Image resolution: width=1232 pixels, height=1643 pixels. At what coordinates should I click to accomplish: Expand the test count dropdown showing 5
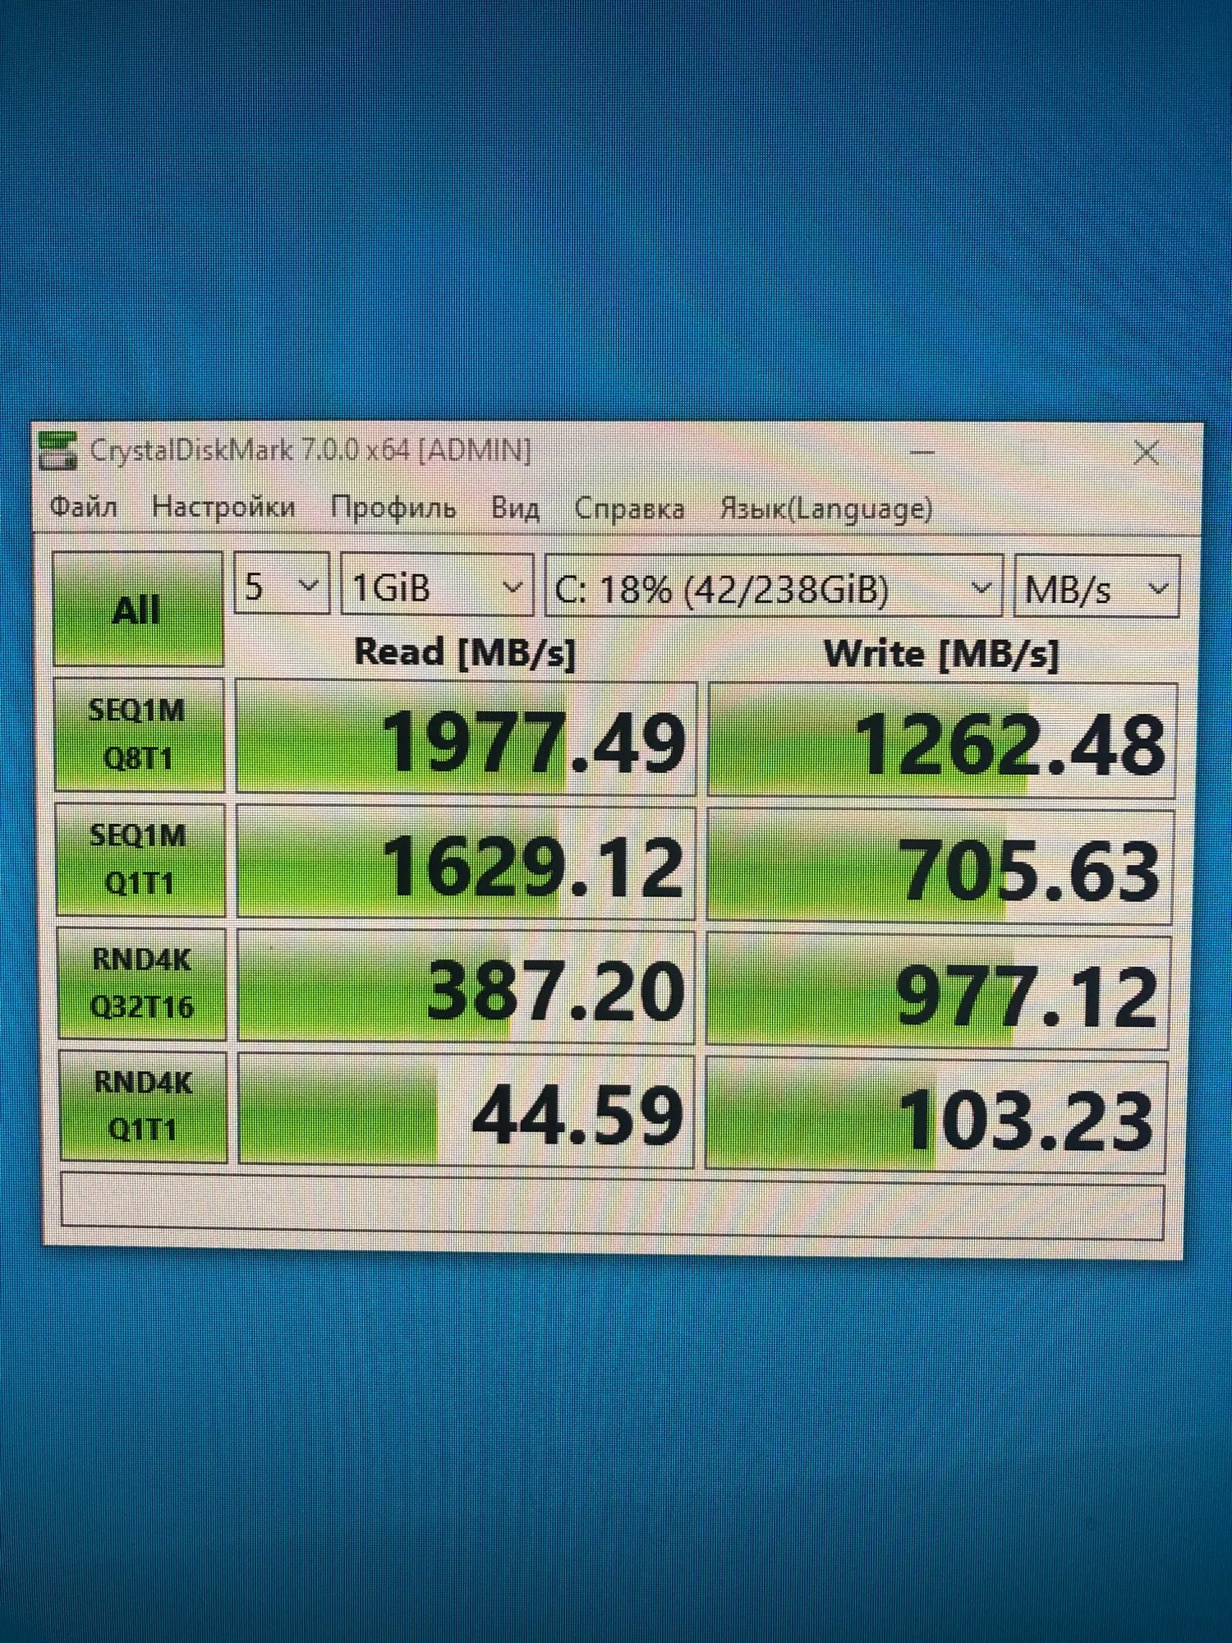tap(282, 584)
